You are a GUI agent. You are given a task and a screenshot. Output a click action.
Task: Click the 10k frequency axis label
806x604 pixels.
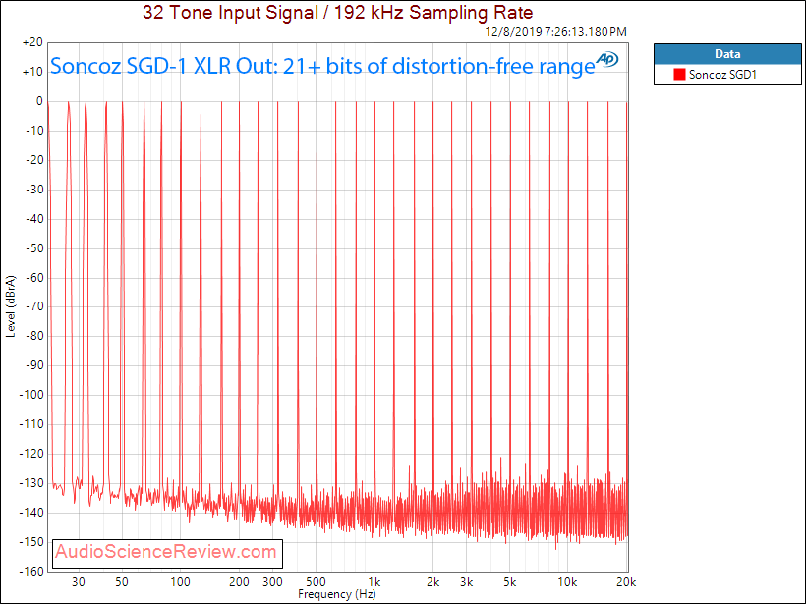567,582
